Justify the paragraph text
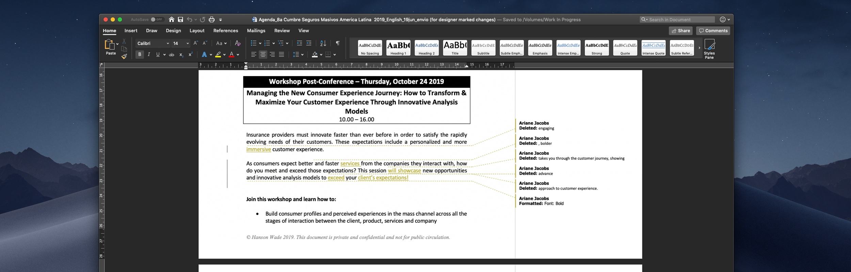The width and height of the screenshot is (851, 272). [x=282, y=54]
